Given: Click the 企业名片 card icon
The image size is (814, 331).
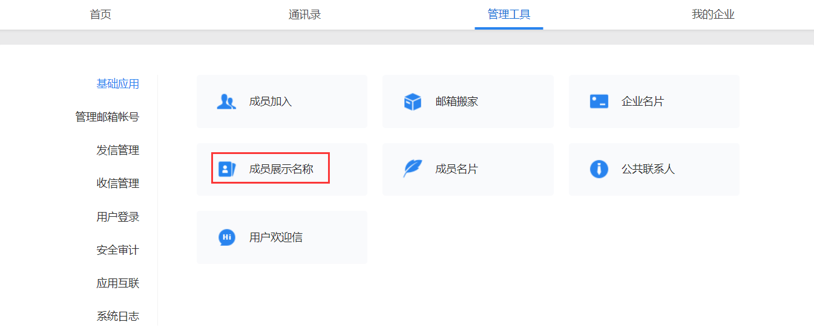Looking at the screenshot, I should point(599,101).
